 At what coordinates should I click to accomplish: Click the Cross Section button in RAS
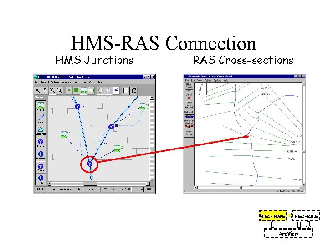[189, 105]
